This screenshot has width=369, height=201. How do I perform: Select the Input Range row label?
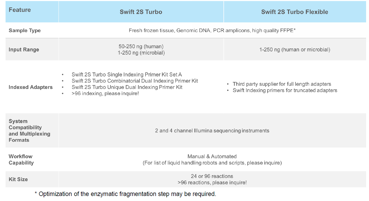[x=24, y=50]
